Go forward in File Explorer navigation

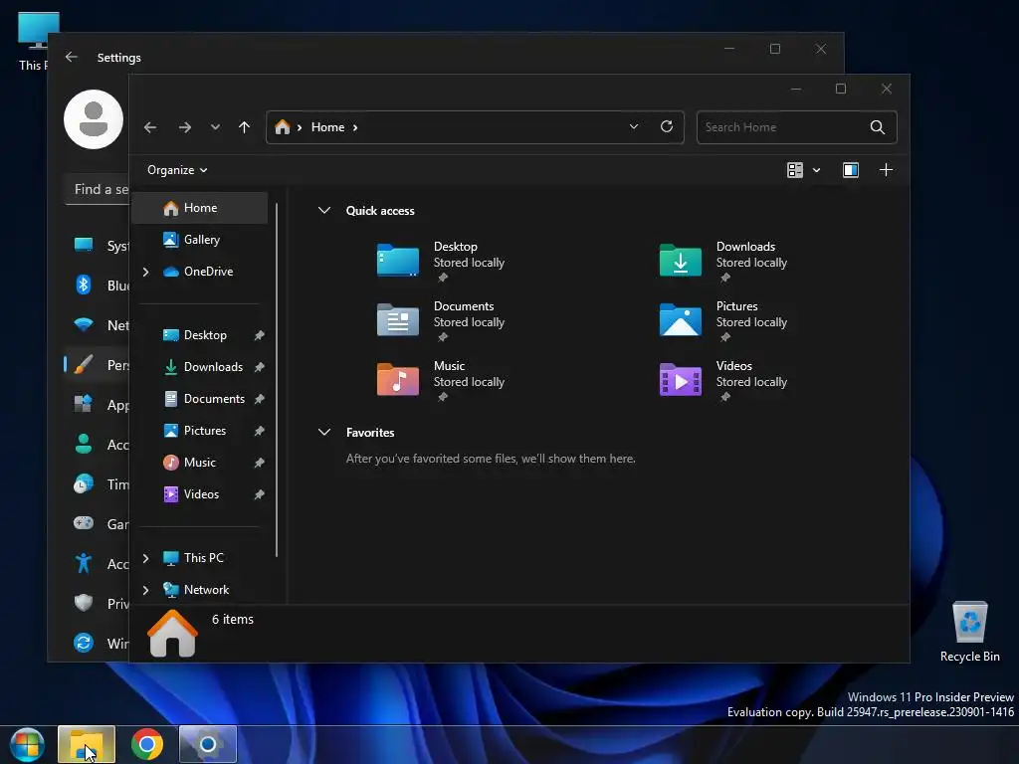tap(184, 127)
